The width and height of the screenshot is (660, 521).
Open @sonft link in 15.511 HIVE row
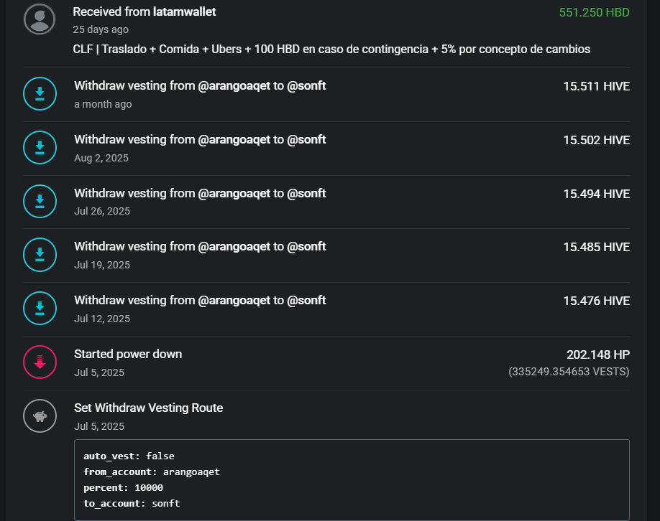(x=306, y=85)
